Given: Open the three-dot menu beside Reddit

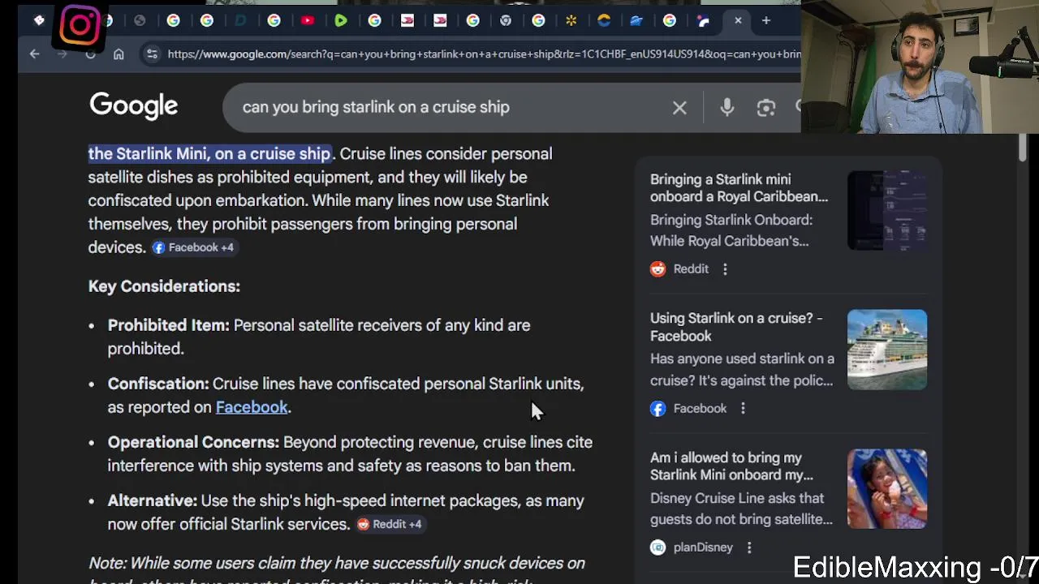Looking at the screenshot, I should click(x=725, y=268).
